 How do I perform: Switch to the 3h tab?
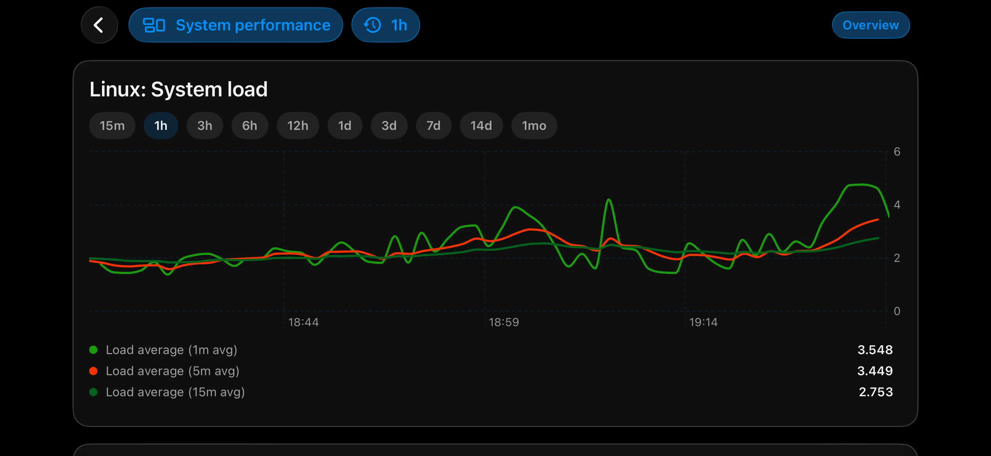coord(204,125)
